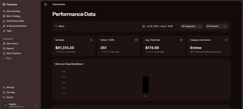Image resolution: width=243 pixels, height=109 pixels.
Task: Click the Other axis label under bar
Action: click(146, 96)
